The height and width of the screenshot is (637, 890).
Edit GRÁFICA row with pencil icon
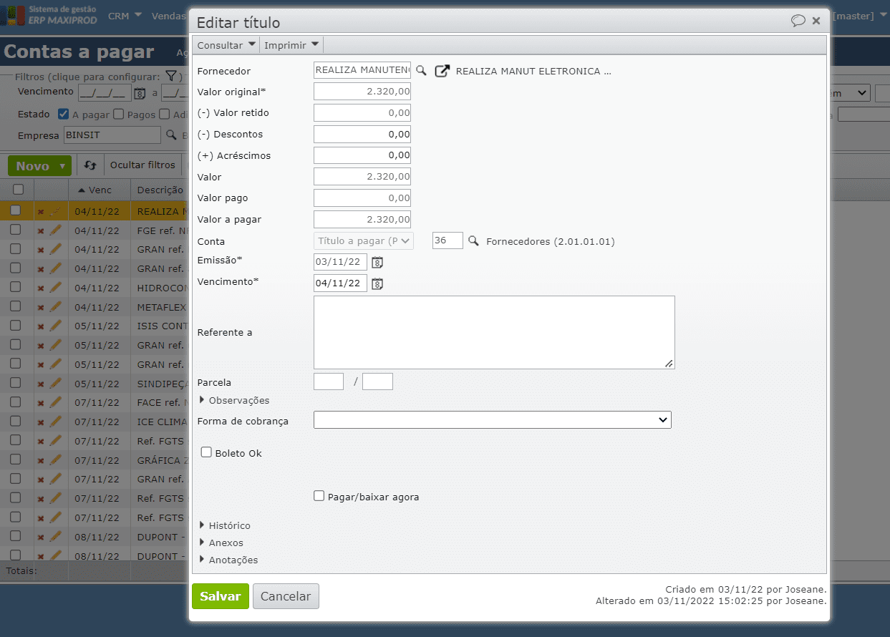55,459
